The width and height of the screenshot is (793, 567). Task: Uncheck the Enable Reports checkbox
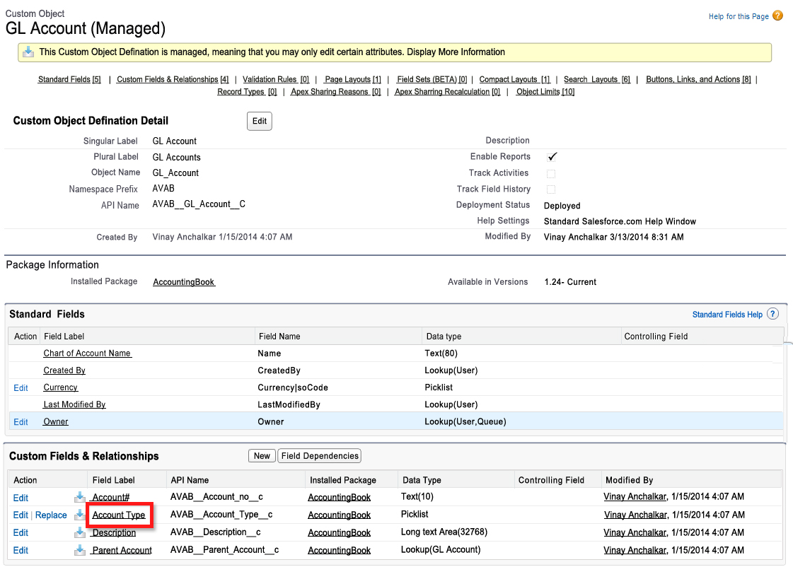pos(551,157)
